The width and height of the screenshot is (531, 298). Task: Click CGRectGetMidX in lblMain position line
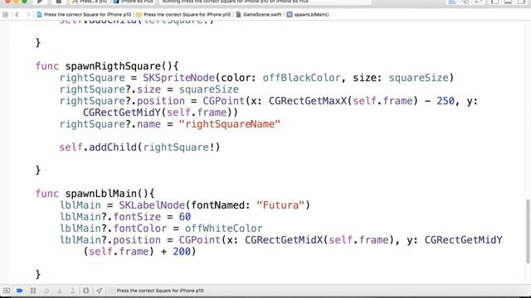284,240
